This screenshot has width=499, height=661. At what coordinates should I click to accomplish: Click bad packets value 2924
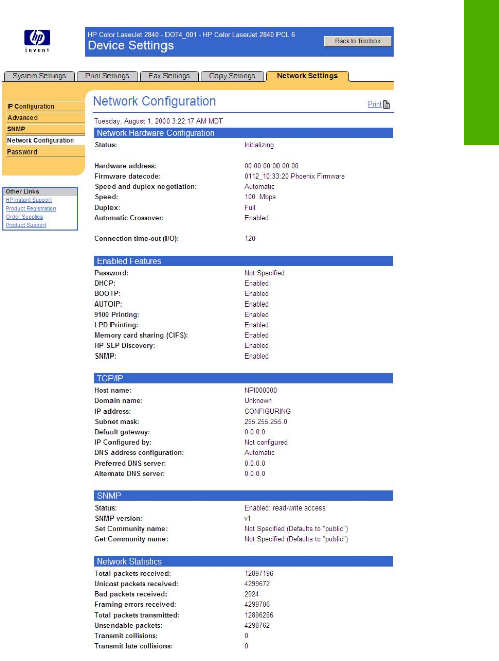point(251,594)
